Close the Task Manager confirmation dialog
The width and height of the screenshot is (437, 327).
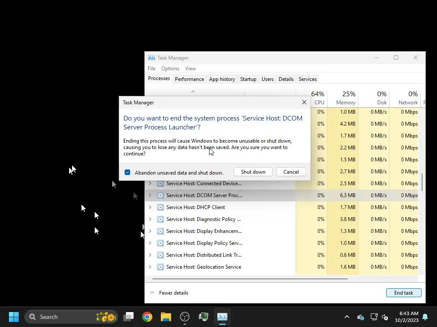click(x=304, y=102)
